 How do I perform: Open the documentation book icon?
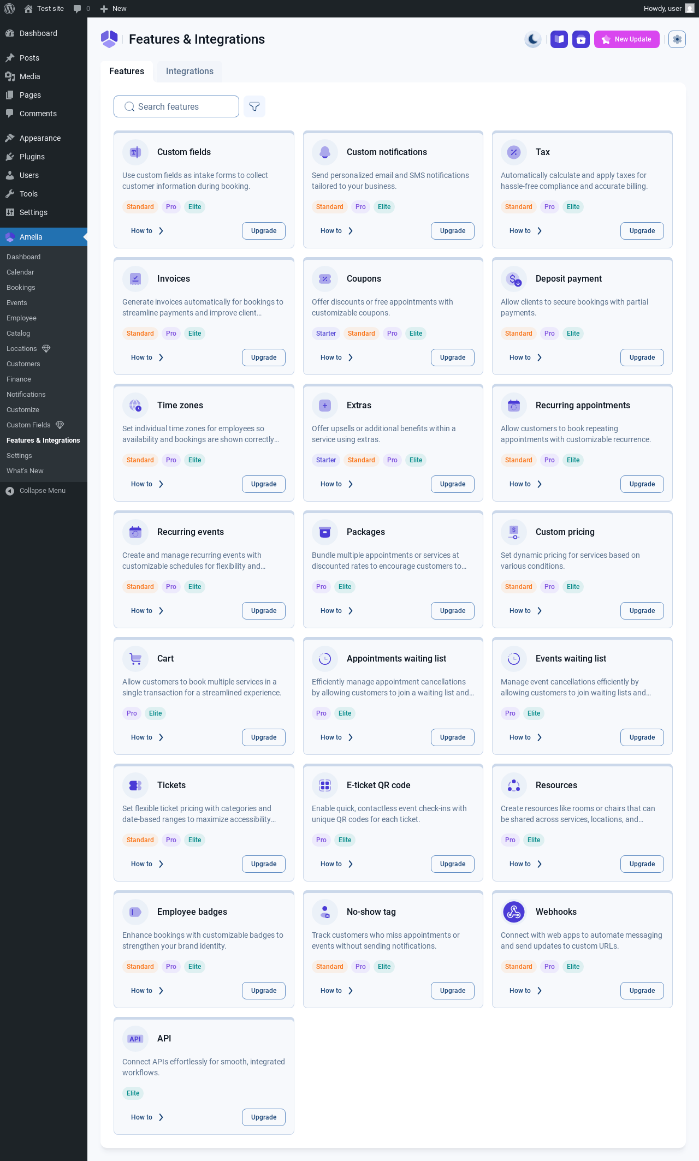pos(559,39)
